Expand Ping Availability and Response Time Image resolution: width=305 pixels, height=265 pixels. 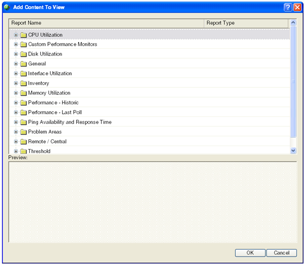point(16,122)
